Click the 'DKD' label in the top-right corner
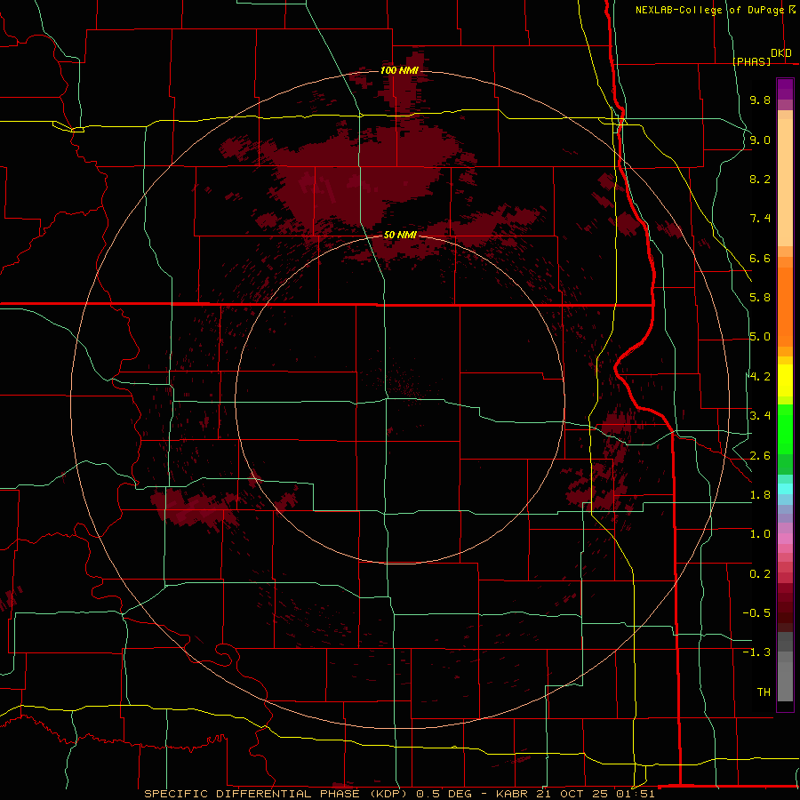Screen dimensions: 800x800 781,53
